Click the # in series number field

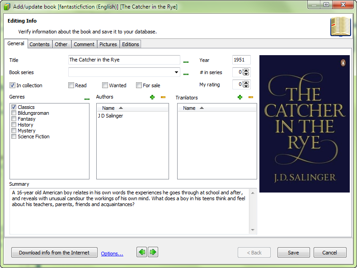237,72
